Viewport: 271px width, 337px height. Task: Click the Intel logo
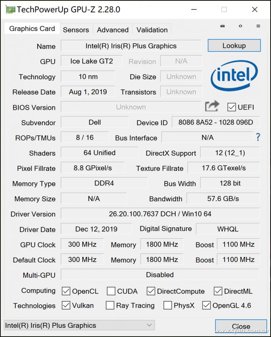pyautogui.click(x=234, y=75)
